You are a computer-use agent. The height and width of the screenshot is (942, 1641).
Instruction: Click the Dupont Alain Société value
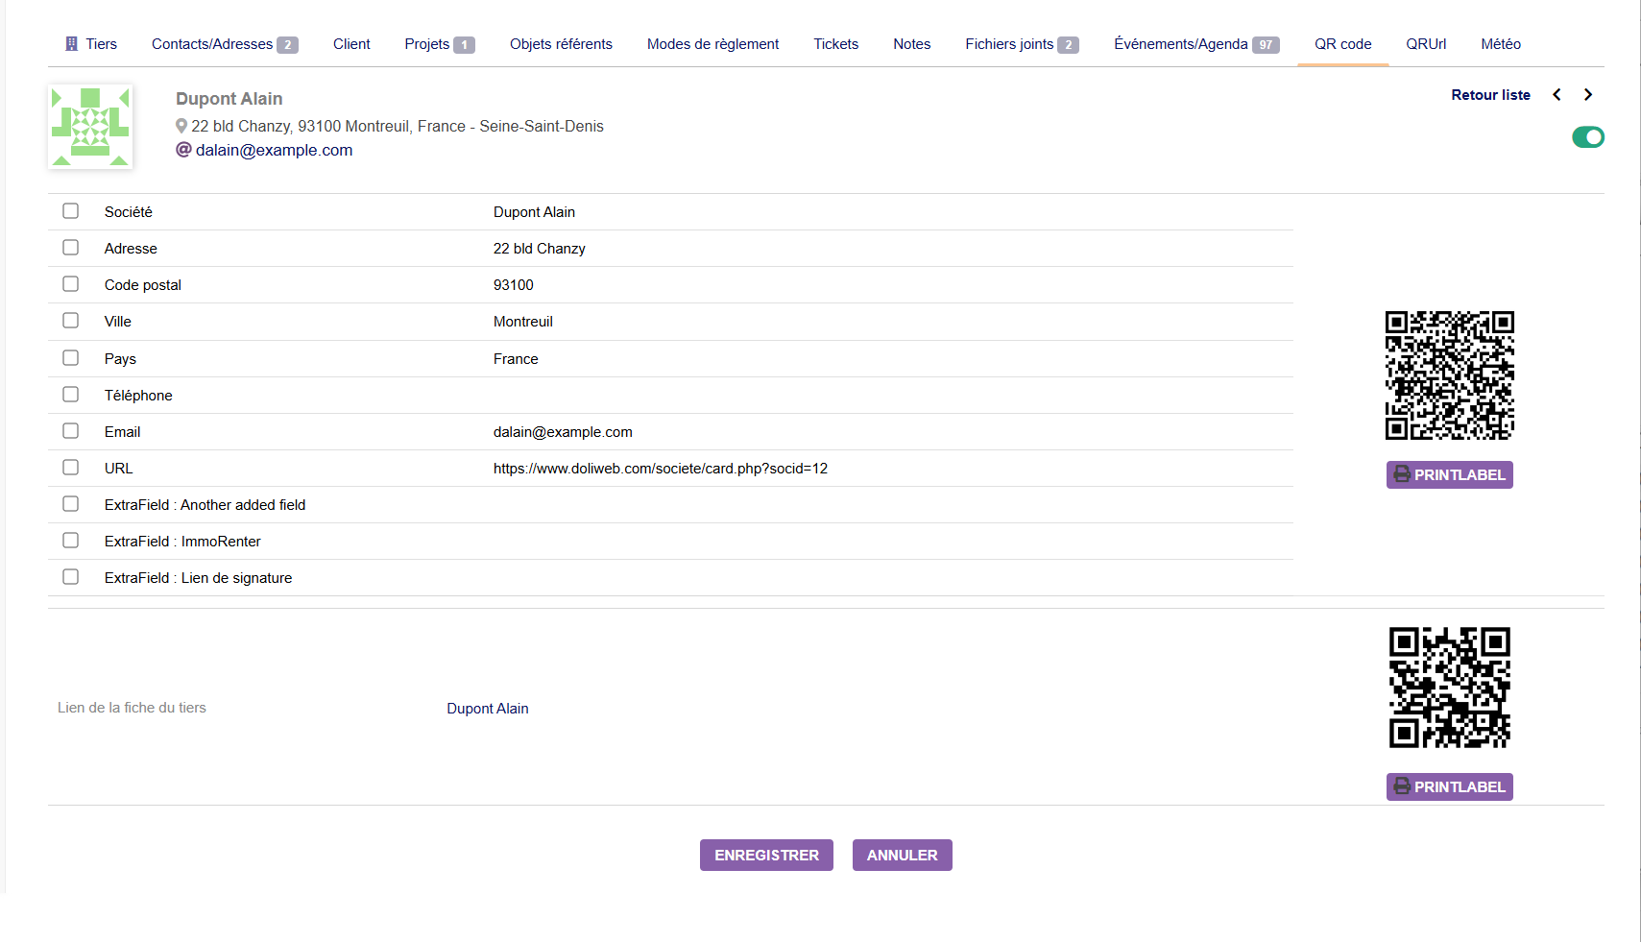coord(535,212)
